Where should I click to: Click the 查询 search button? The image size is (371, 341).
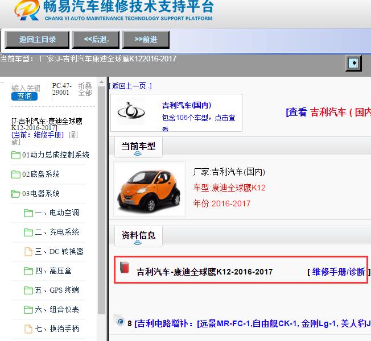(x=24, y=96)
